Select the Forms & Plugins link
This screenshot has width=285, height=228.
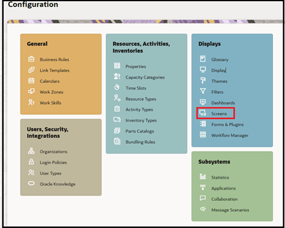[x=228, y=125]
